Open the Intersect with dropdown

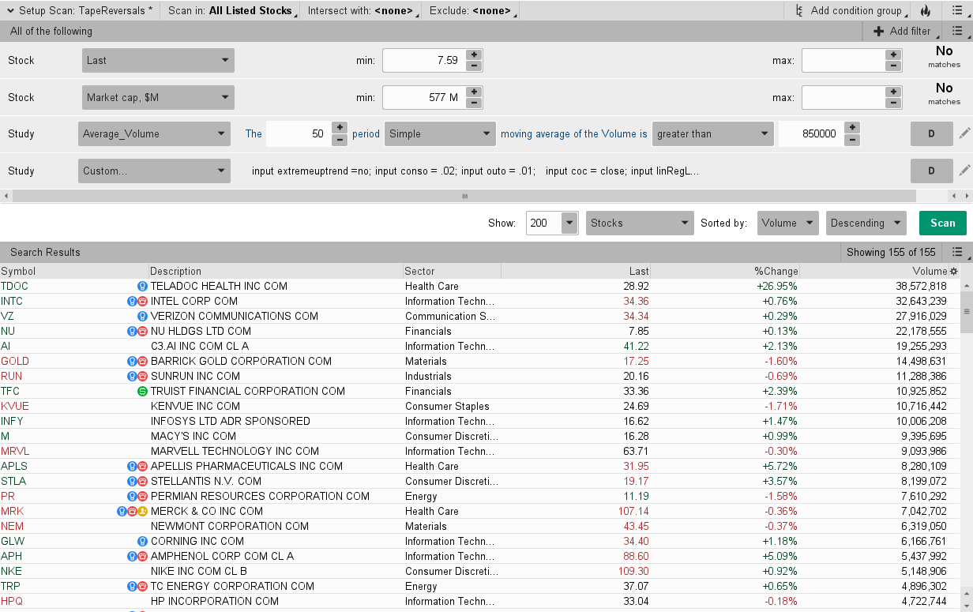pos(362,11)
